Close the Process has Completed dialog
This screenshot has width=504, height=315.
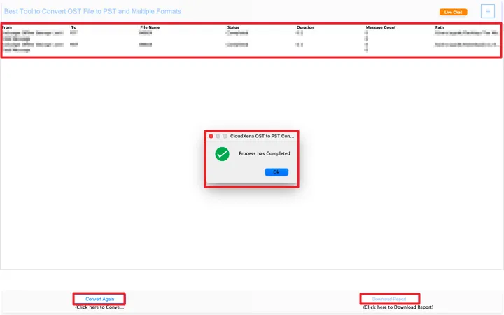coord(211,136)
